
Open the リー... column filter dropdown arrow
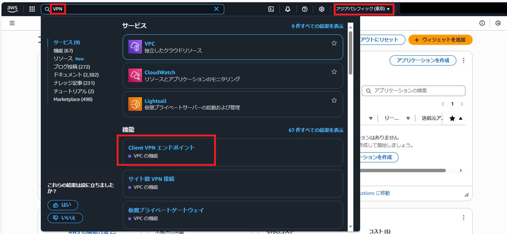[408, 118]
